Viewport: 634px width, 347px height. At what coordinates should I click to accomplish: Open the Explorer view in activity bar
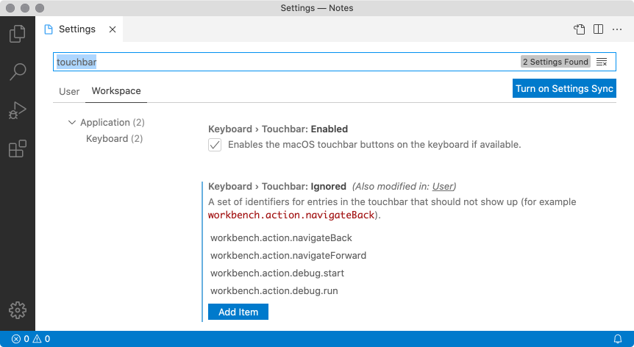coord(17,34)
